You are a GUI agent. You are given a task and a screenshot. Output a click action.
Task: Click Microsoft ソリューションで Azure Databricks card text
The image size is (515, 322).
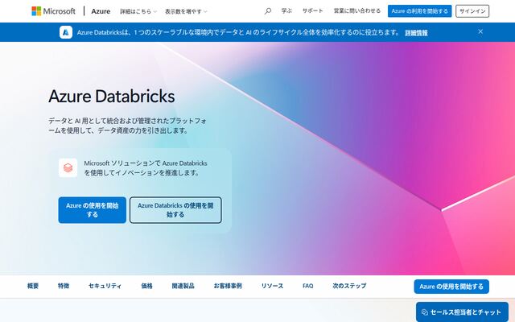pyautogui.click(x=146, y=168)
